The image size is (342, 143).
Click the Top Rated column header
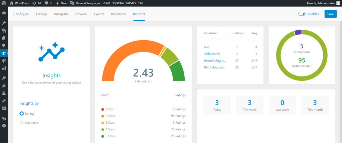210,33
